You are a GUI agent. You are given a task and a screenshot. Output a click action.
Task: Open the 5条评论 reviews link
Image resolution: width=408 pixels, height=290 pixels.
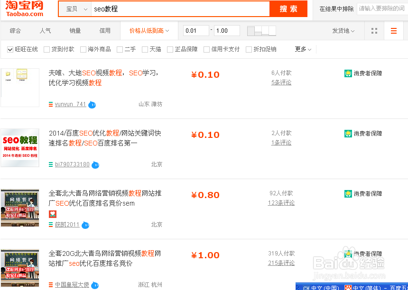[x=281, y=82]
